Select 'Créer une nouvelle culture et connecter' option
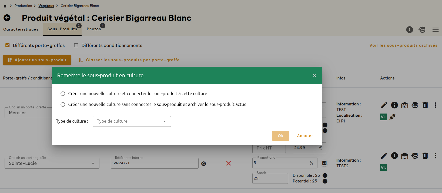The width and height of the screenshot is (442, 193). [x=63, y=94]
